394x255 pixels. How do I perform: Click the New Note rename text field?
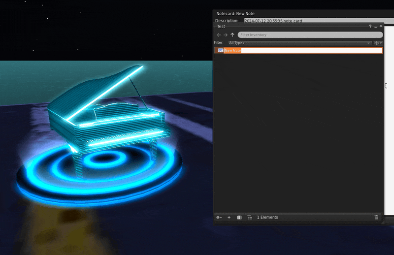303,51
